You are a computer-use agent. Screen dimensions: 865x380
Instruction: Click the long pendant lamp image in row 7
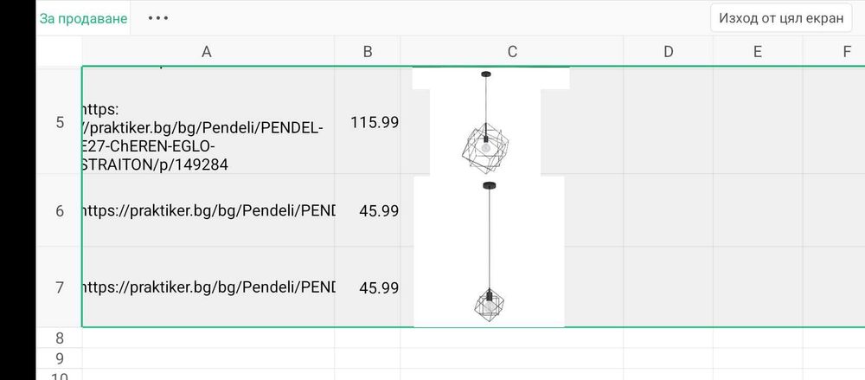[489, 260]
